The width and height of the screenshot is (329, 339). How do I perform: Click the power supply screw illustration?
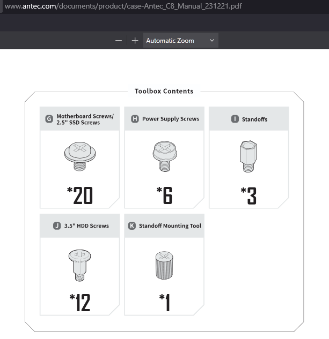pyautogui.click(x=165, y=156)
